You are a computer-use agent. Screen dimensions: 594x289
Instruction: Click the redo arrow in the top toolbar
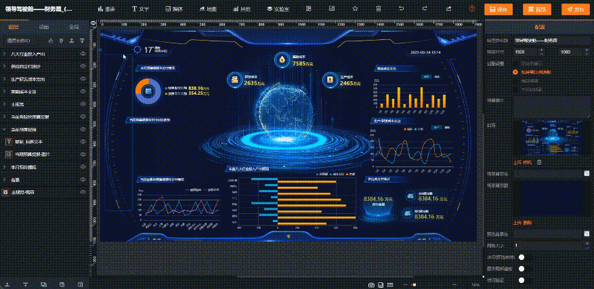[x=425, y=9]
